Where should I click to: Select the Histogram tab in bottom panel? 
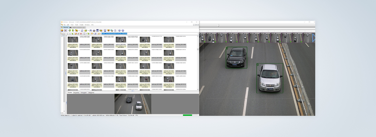pos(84,92)
